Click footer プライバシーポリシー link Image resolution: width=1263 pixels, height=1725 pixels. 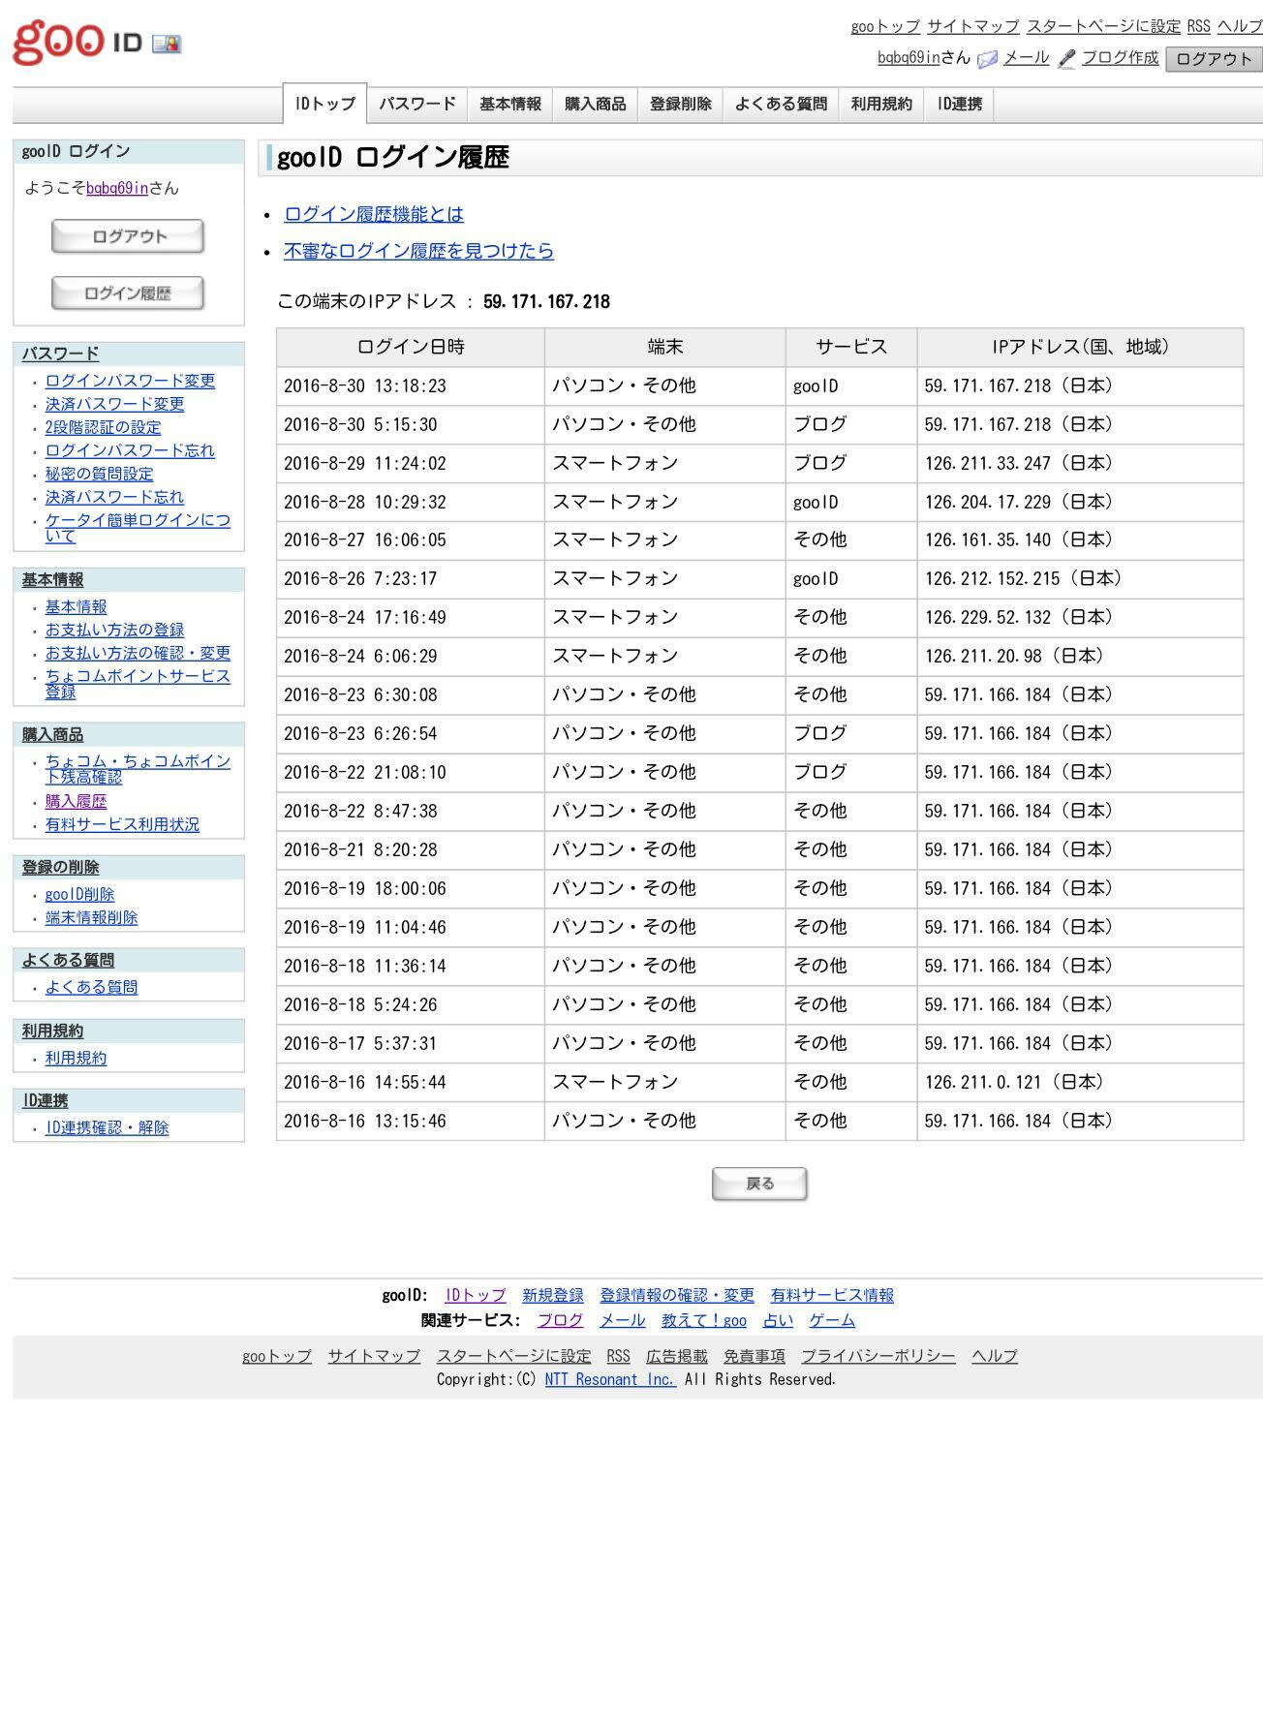[x=878, y=1356]
